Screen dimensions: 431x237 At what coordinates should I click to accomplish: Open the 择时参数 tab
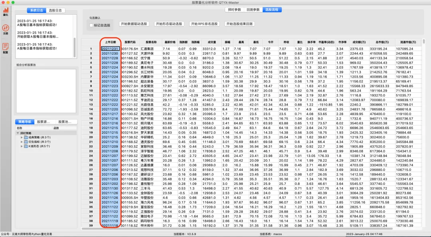(x=235, y=10)
